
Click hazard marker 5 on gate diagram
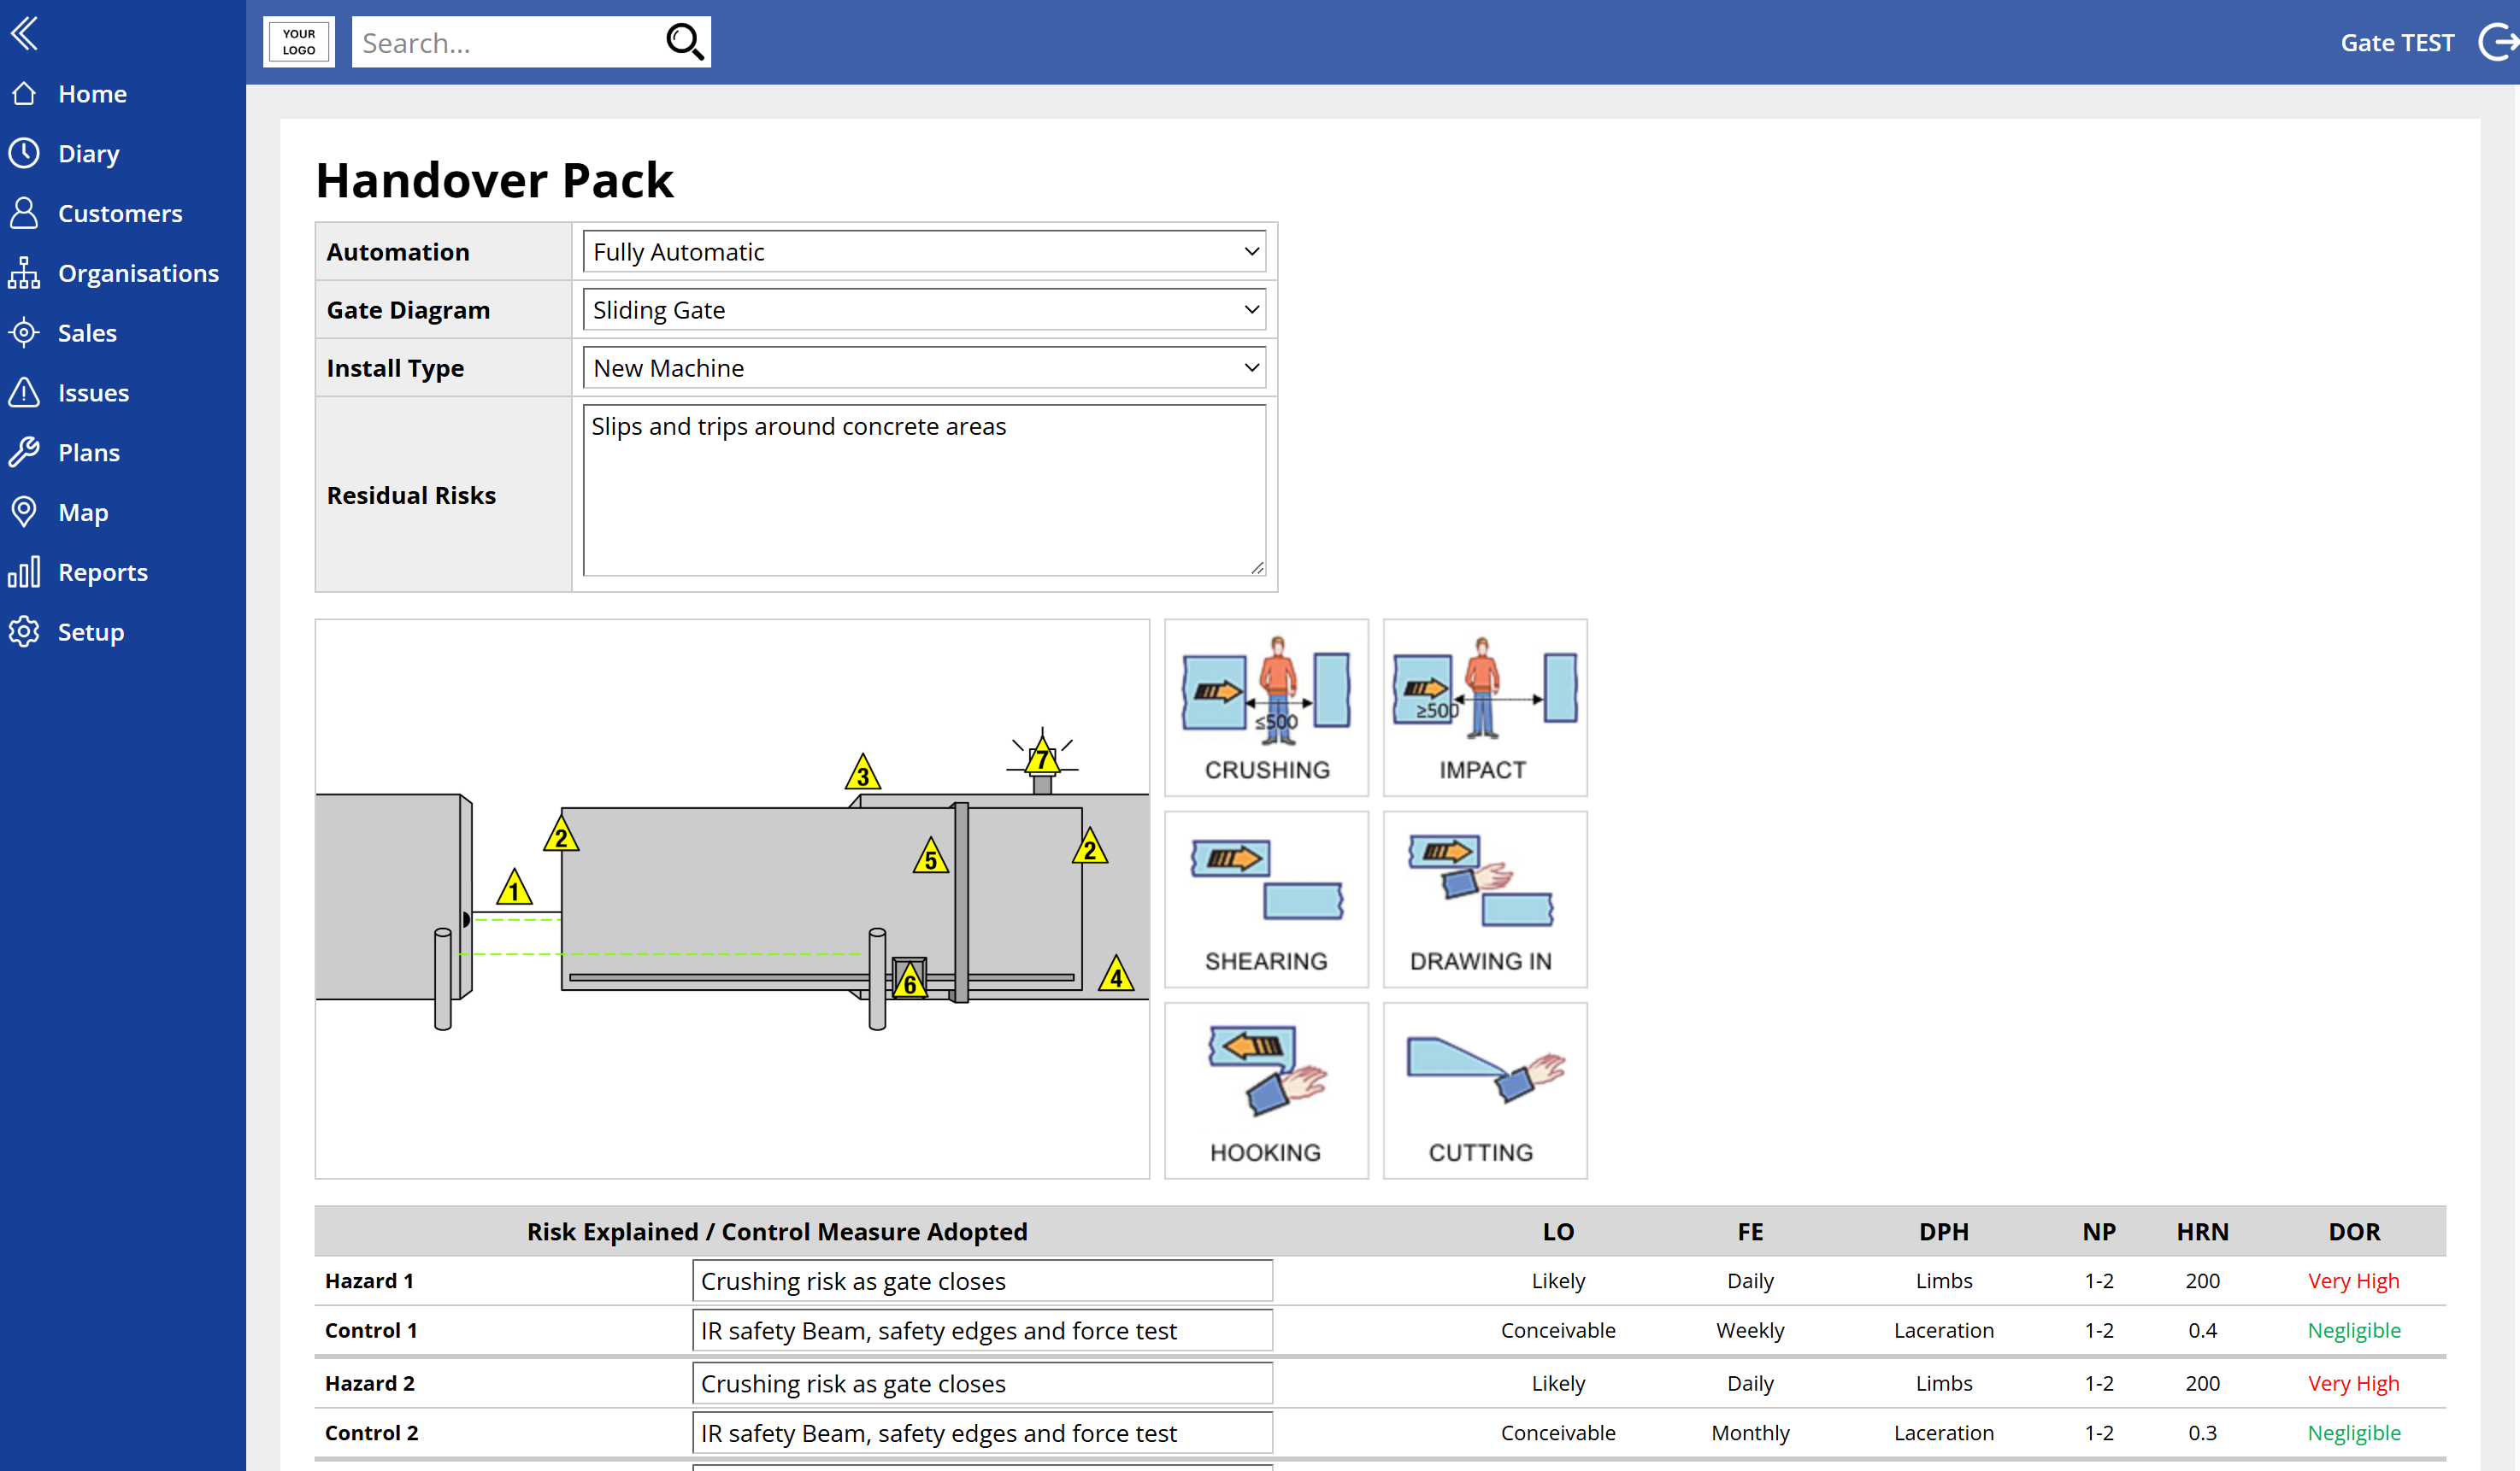pos(931,857)
